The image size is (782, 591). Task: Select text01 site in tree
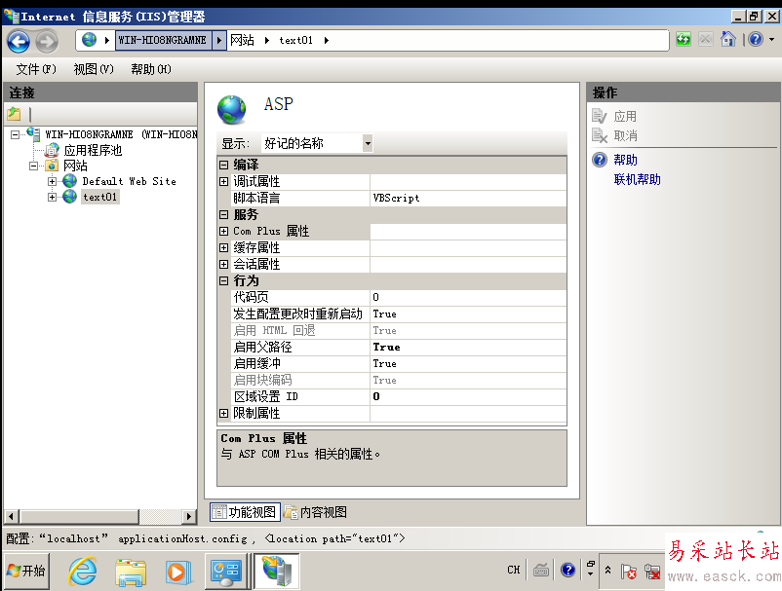(x=99, y=198)
